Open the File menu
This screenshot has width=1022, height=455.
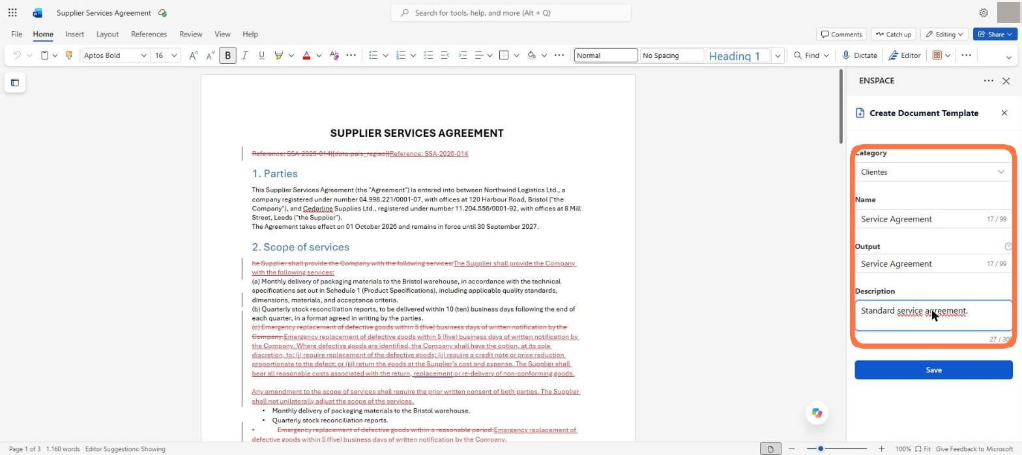16,34
